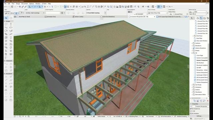
Task: Select the Details folder in Navigator
Action: click(197, 51)
